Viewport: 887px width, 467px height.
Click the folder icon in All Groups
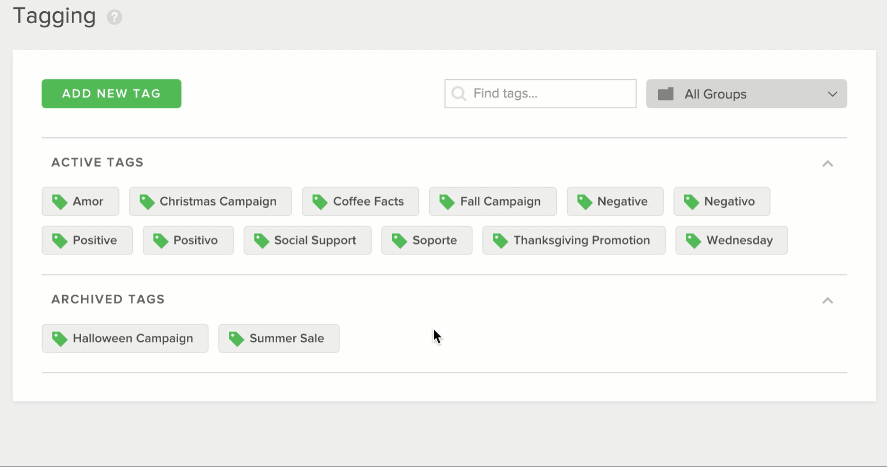[666, 94]
